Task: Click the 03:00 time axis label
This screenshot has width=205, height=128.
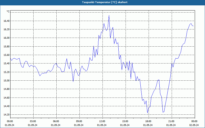Action: 33,121
